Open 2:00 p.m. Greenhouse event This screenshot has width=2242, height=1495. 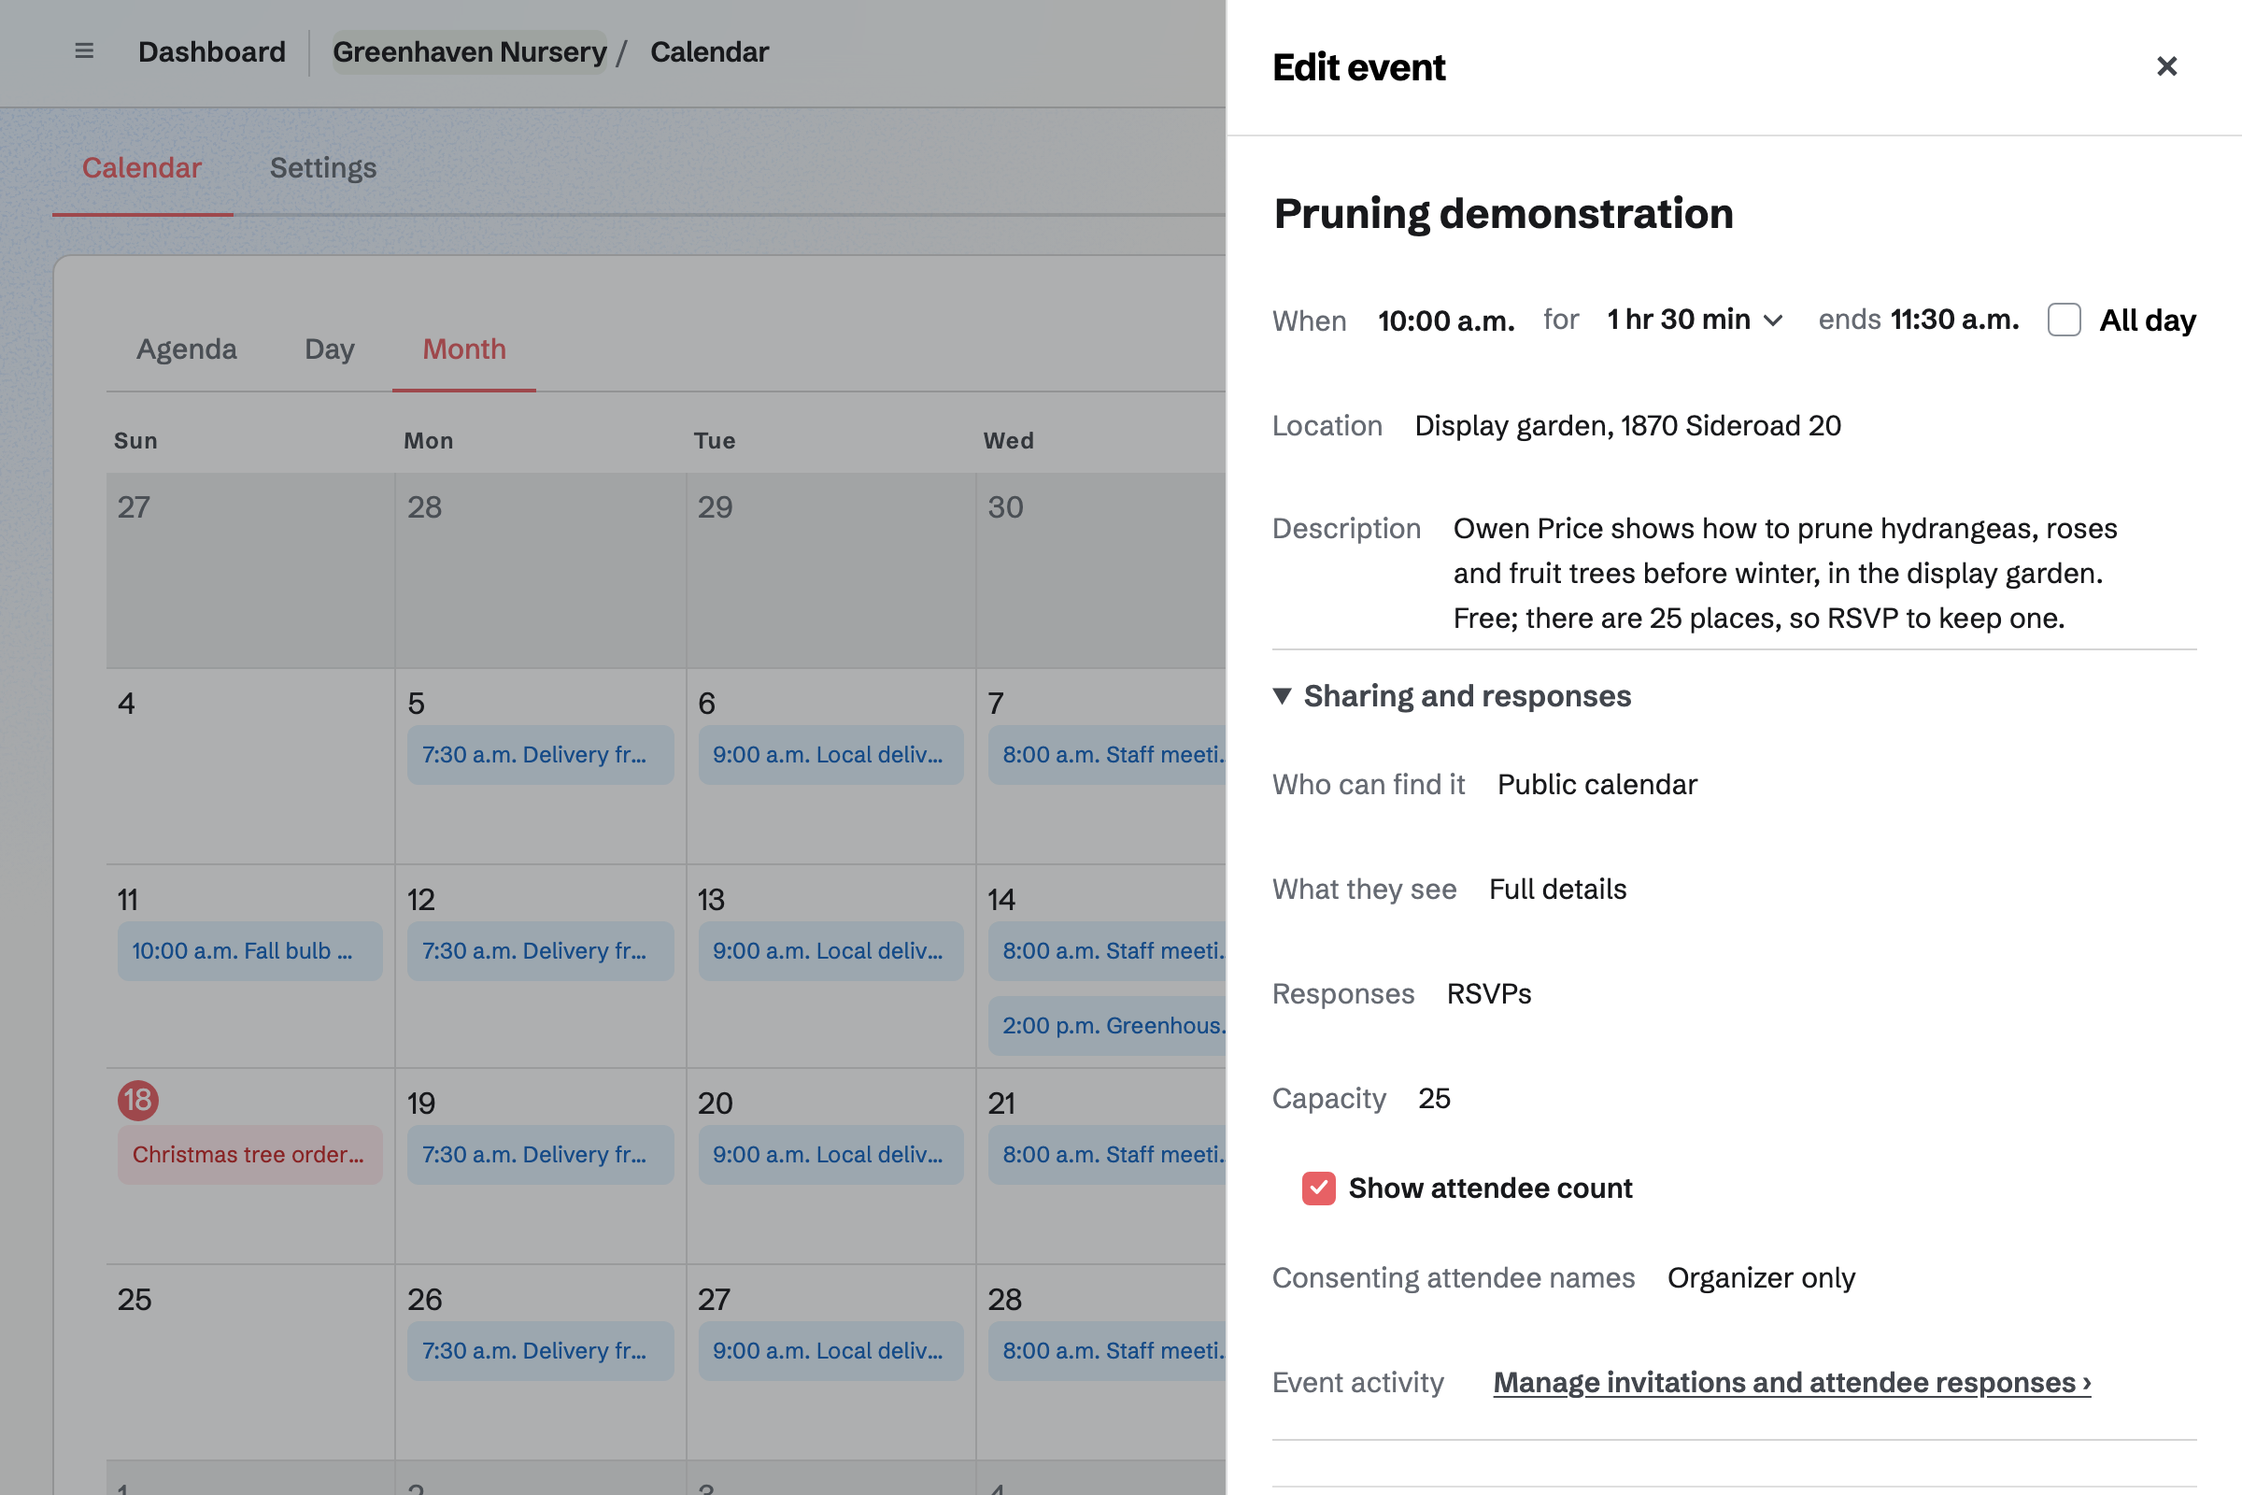click(1107, 1026)
